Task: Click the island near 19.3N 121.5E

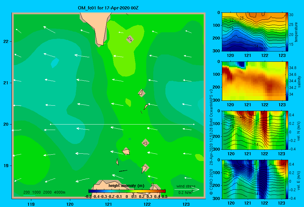Action: pos(126,151)
